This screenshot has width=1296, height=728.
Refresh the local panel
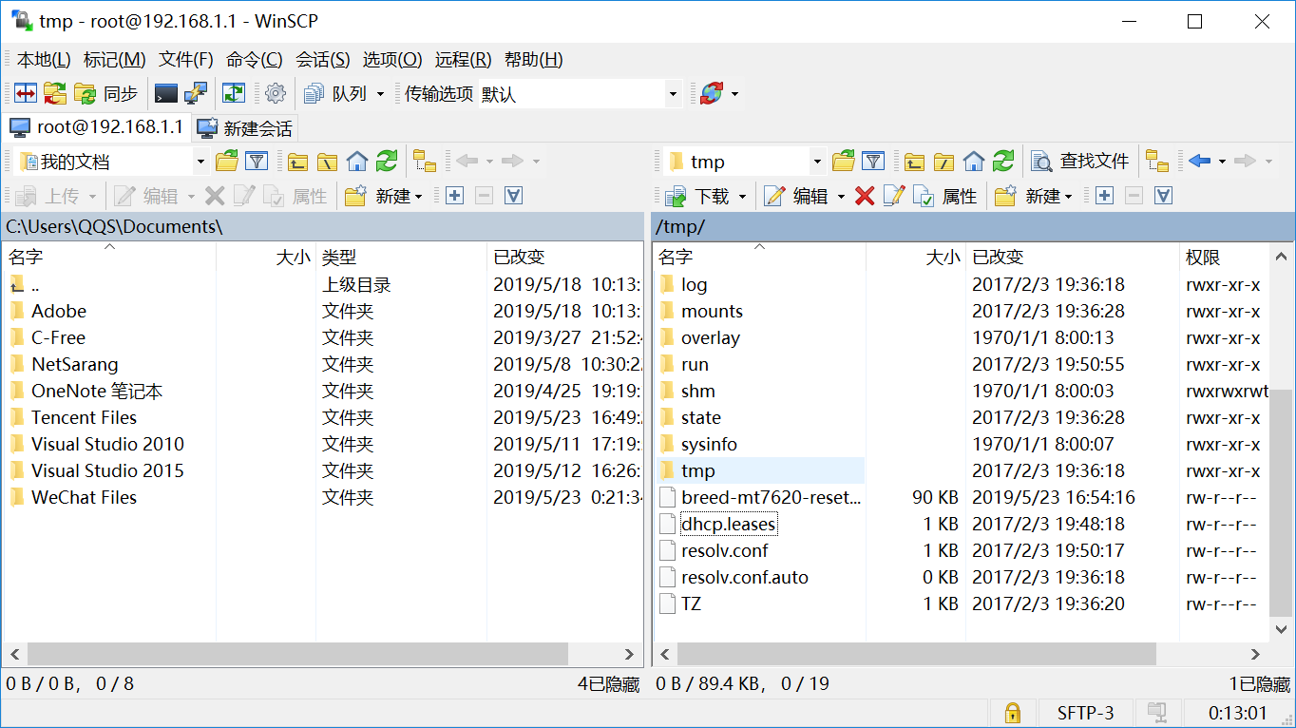coord(387,161)
